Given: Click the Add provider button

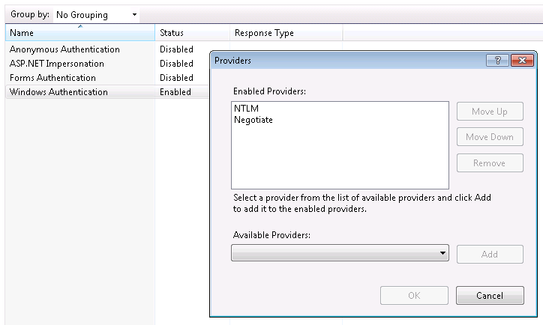Looking at the screenshot, I should 489,254.
